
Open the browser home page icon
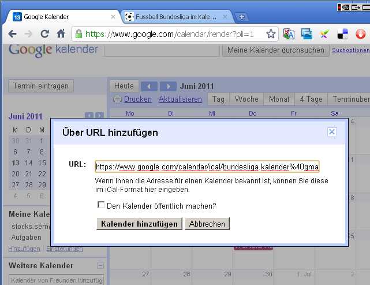click(61, 34)
